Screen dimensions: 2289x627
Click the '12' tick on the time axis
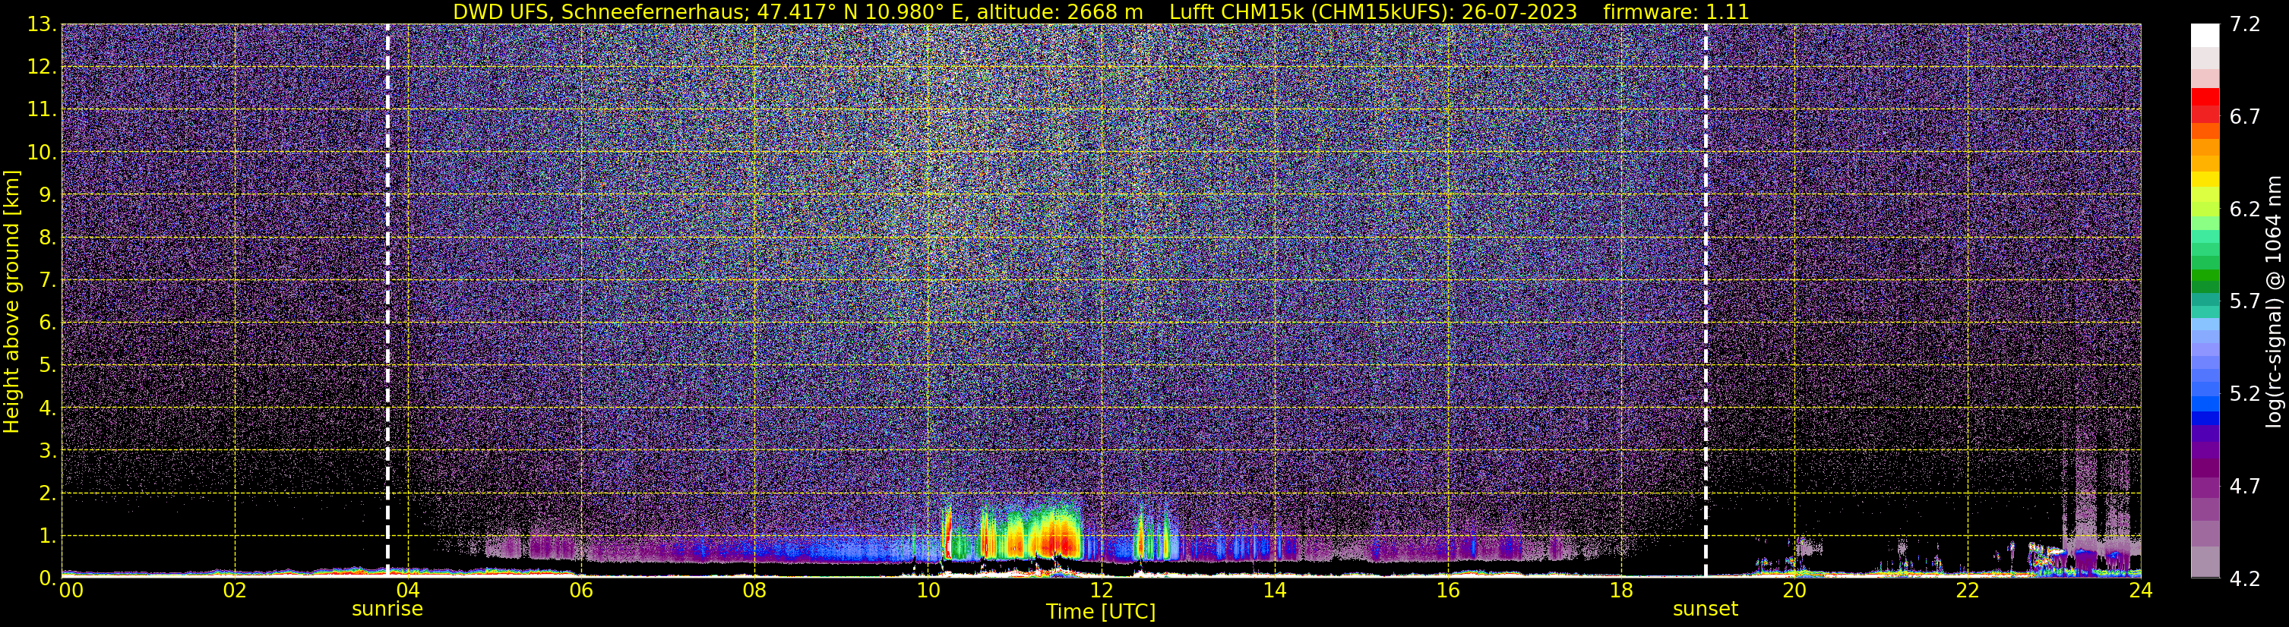pyautogui.click(x=1101, y=591)
